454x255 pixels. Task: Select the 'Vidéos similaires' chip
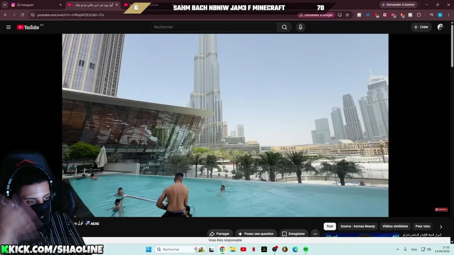click(x=395, y=226)
